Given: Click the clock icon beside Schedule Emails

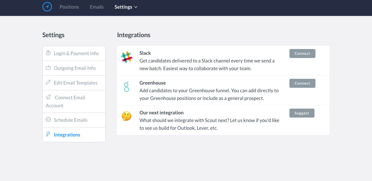Looking at the screenshot, I should tap(48, 119).
